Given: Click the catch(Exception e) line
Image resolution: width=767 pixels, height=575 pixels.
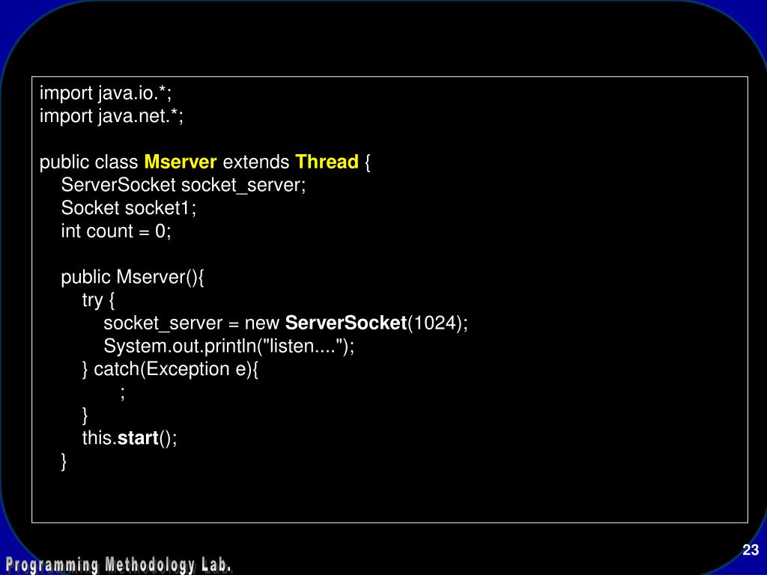Looking at the screenshot, I should [x=170, y=369].
